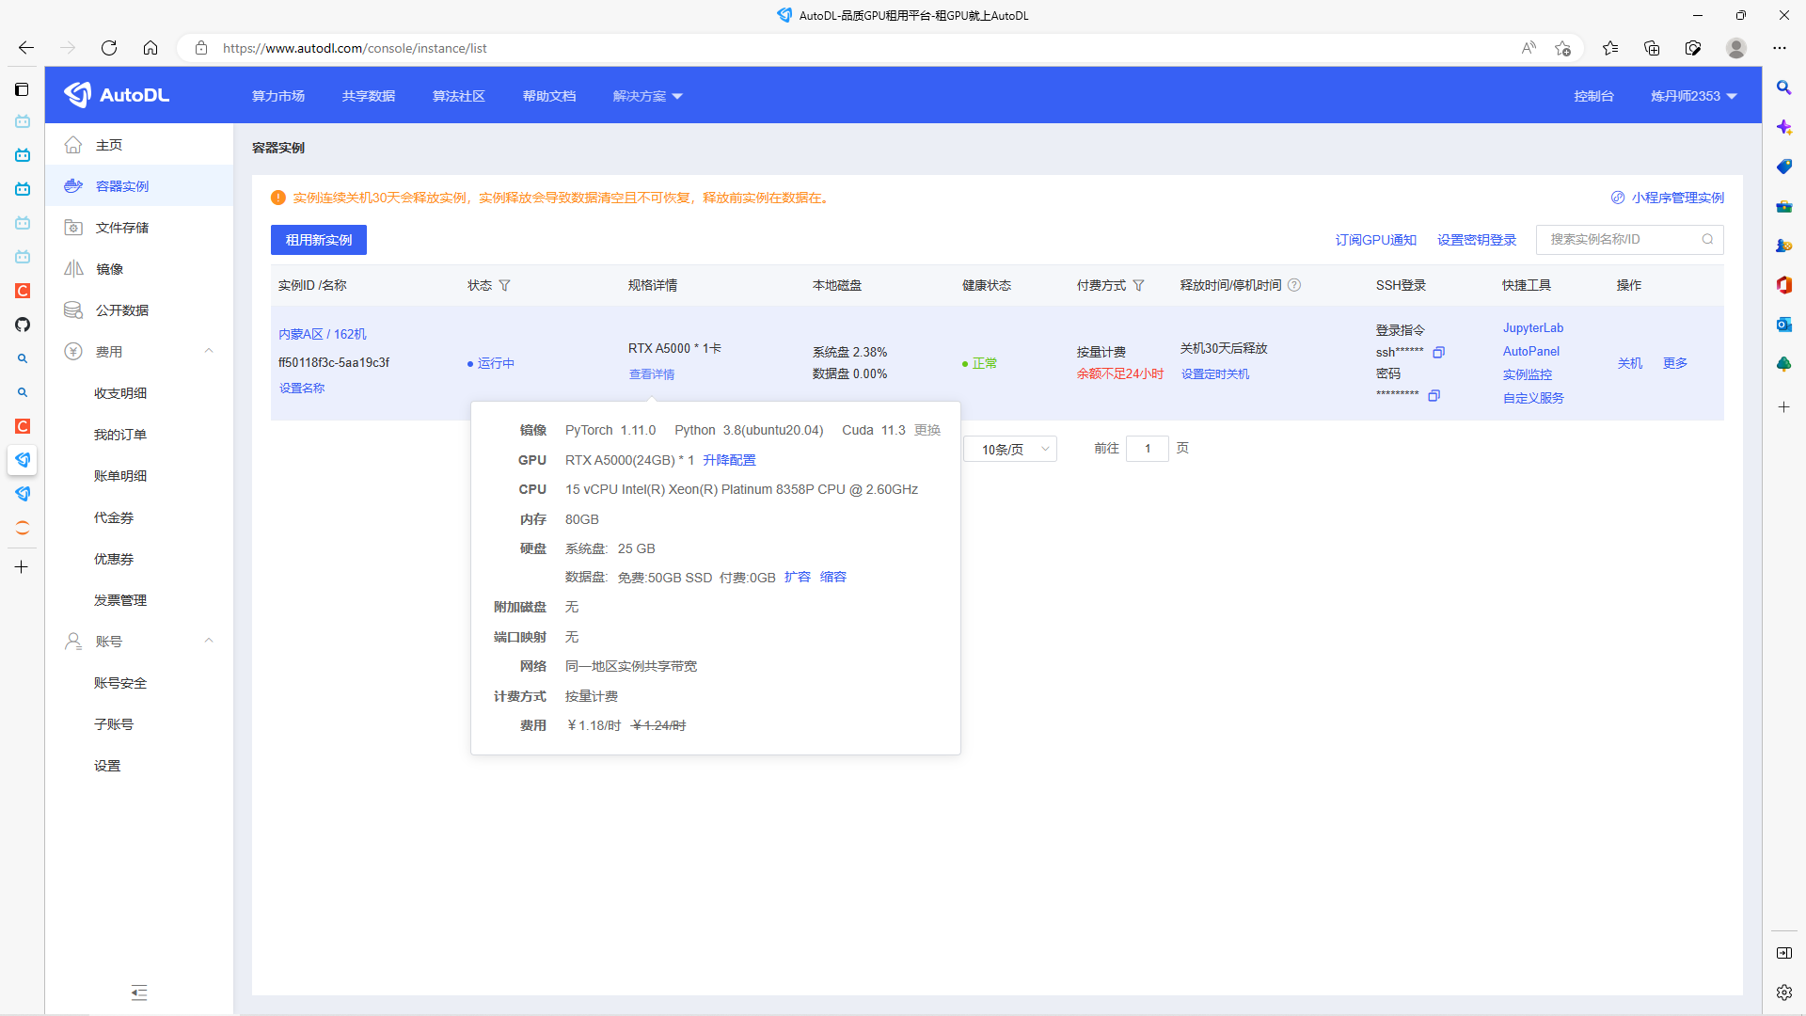The image size is (1806, 1016).
Task: Filter by 付费方式 funnel icon
Action: 1138,285
